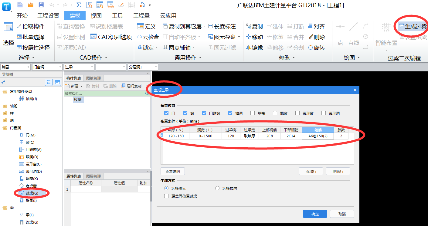Screen dimensions: 428x226
Task: Click the search magnifier in component list
Action: pos(147,94)
